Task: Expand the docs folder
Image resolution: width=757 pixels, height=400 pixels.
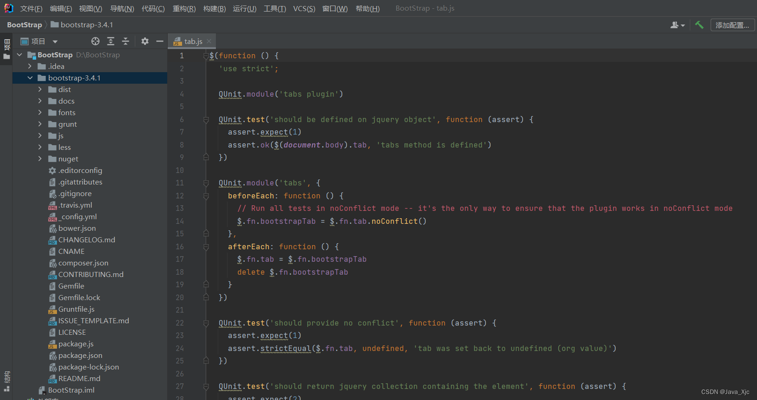Action: (40, 101)
